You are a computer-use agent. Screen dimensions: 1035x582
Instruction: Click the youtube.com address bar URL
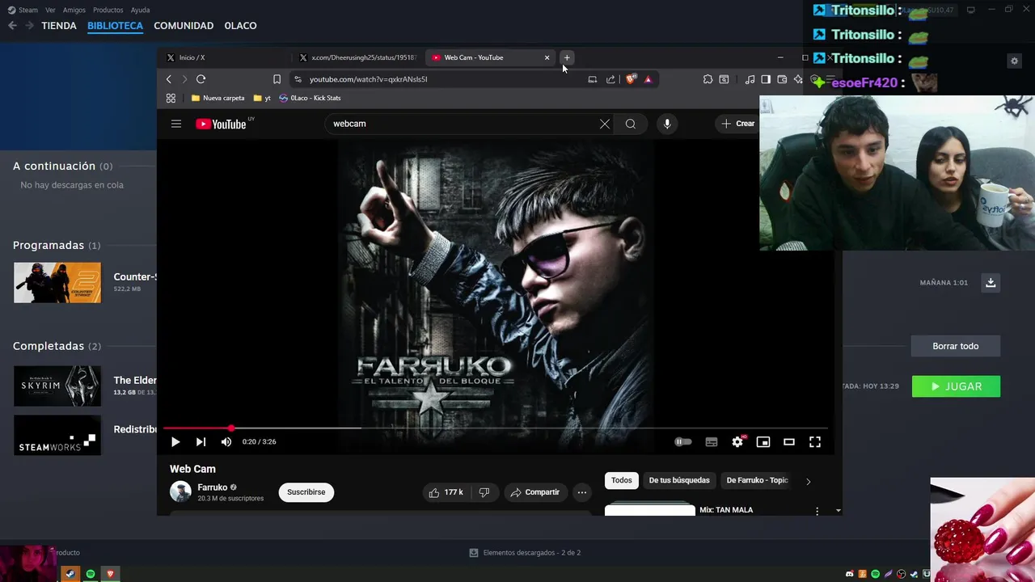368,79
